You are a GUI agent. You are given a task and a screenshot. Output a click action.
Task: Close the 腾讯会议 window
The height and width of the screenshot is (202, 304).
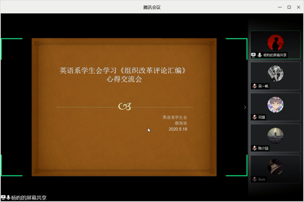click(x=298, y=7)
